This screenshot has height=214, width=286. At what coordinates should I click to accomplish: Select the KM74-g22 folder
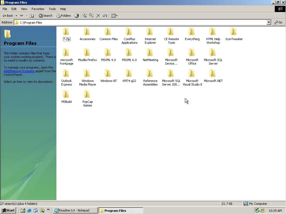pyautogui.click(x=129, y=76)
